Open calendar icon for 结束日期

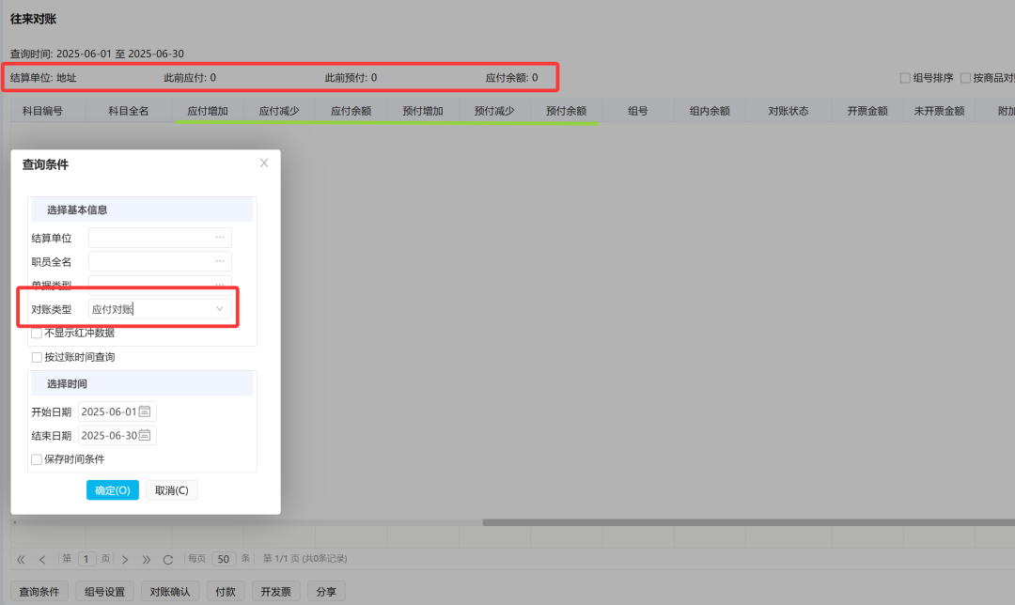click(x=145, y=436)
